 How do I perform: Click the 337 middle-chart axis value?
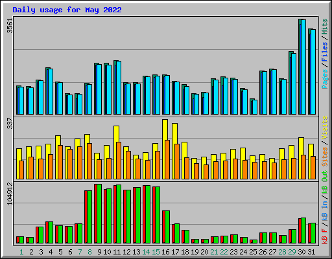click(x=10, y=123)
